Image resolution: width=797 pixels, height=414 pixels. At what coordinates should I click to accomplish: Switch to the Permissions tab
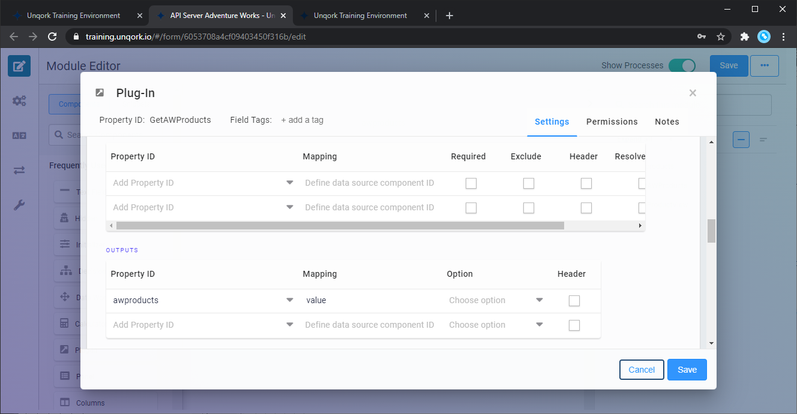[612, 122]
